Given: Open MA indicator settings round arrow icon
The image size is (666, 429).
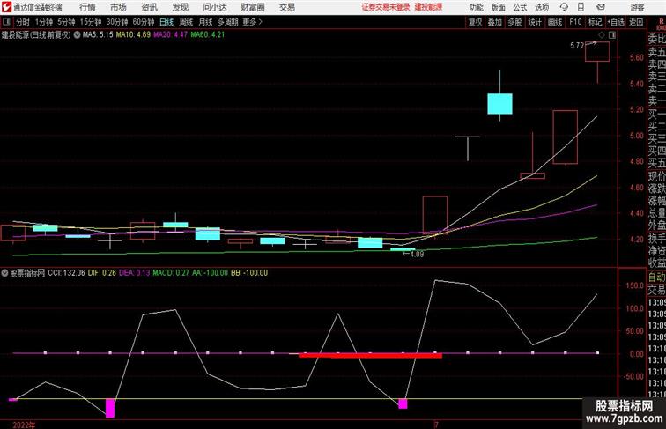Looking at the screenshot, I should (x=77, y=35).
